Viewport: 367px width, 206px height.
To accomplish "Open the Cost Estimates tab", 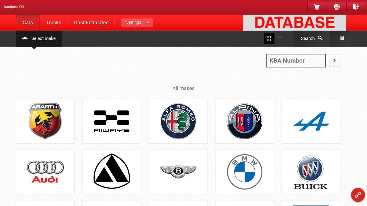I will pyautogui.click(x=91, y=22).
